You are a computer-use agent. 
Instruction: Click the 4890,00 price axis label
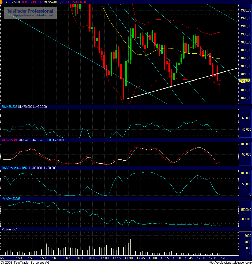click(x=246, y=42)
